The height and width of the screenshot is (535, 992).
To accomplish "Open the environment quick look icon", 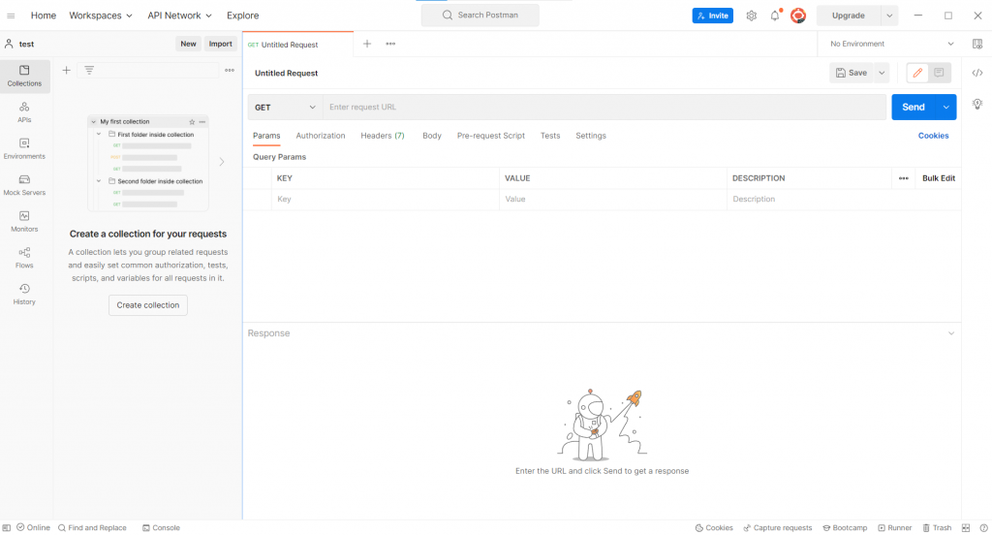I will (x=977, y=44).
